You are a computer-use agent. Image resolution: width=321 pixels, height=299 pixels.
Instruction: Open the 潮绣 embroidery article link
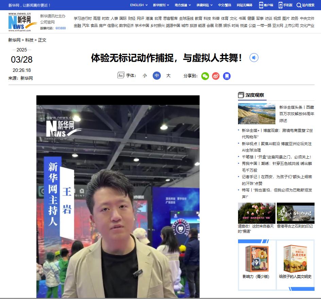point(277,167)
